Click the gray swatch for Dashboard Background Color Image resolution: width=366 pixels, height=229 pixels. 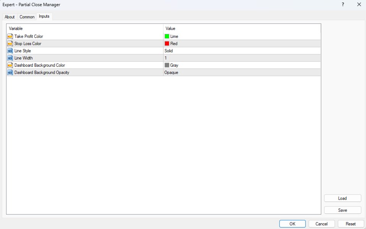pos(168,65)
